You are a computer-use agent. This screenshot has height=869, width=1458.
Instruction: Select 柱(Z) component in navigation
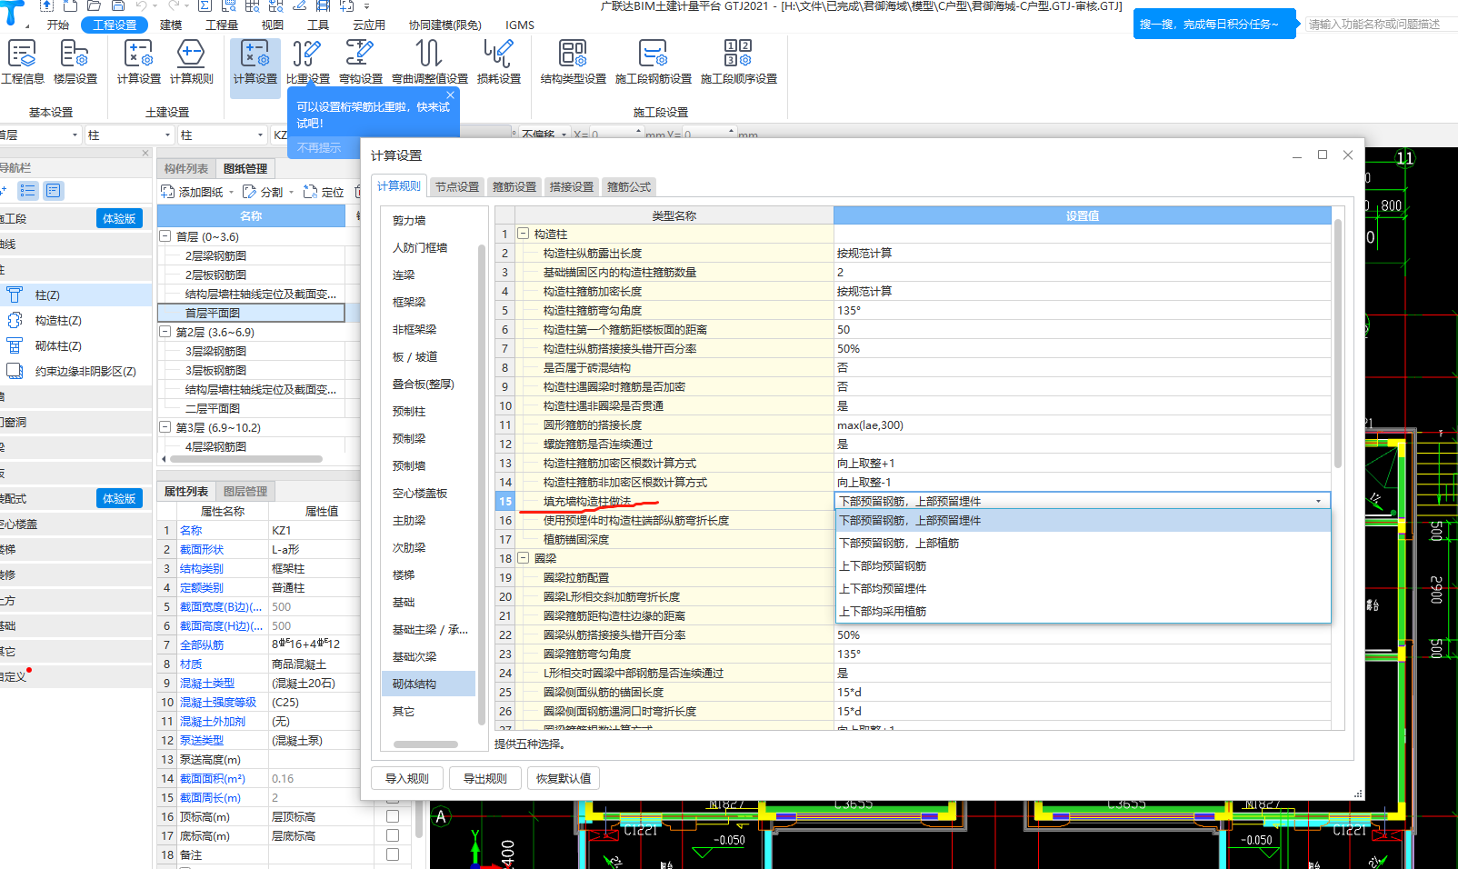47,295
